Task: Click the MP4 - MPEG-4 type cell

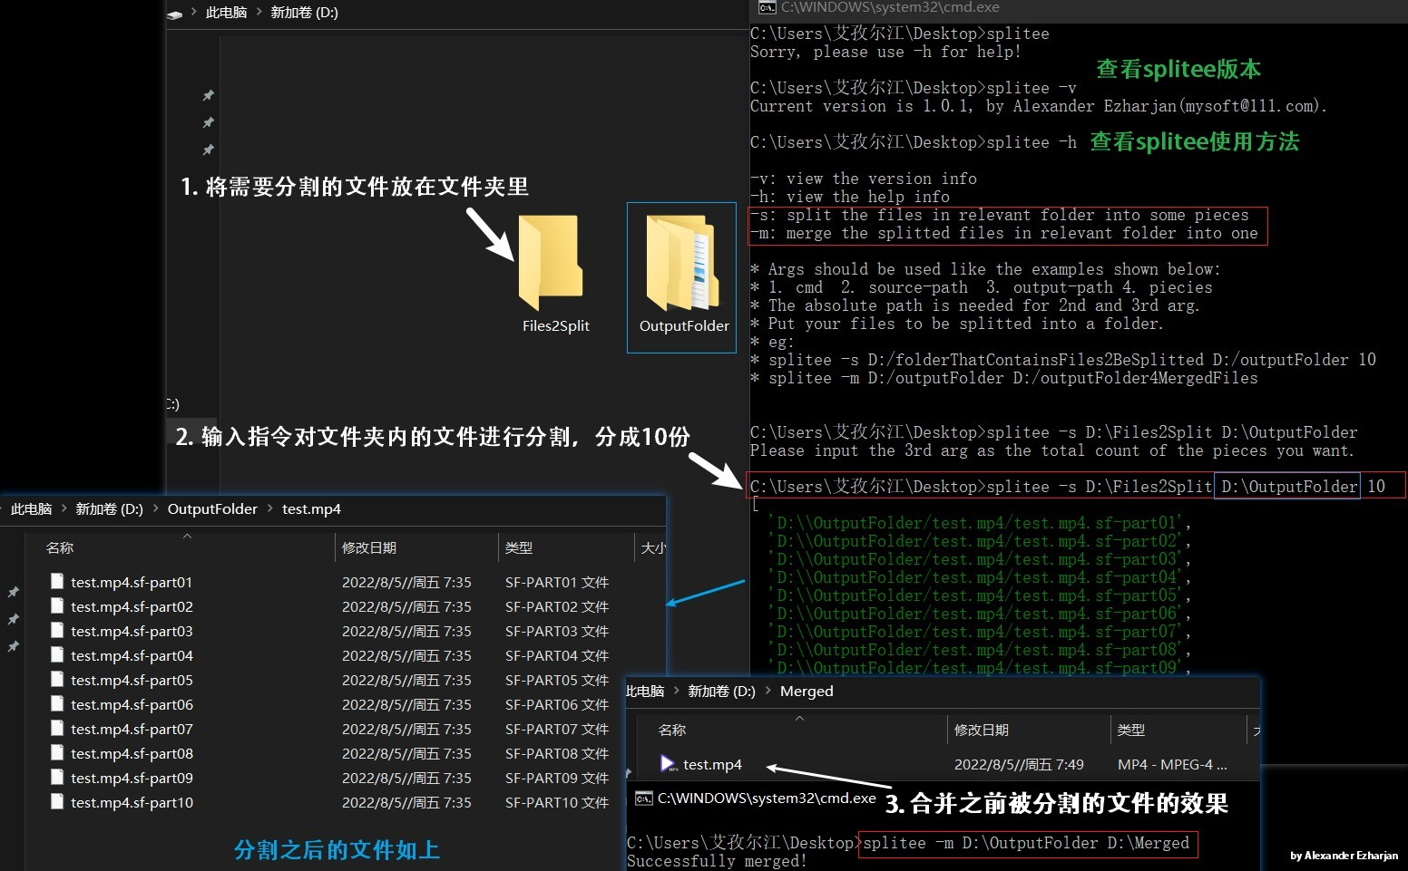Action: click(1172, 764)
